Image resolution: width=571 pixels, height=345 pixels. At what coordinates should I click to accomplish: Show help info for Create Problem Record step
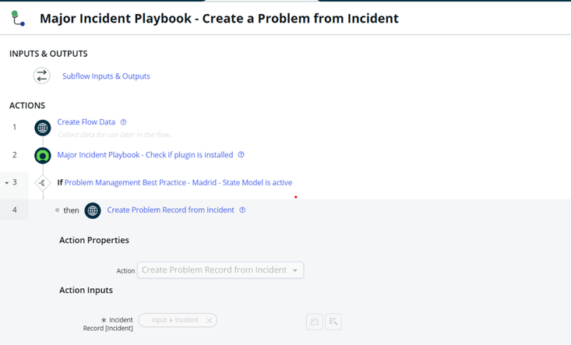click(242, 210)
